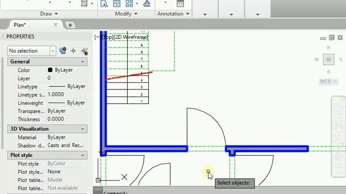Collapse the Plot style section
This screenshot has width=346, height=194.
click(x=83, y=155)
